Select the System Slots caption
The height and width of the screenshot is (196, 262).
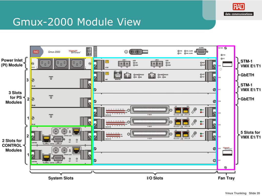pos(61,178)
